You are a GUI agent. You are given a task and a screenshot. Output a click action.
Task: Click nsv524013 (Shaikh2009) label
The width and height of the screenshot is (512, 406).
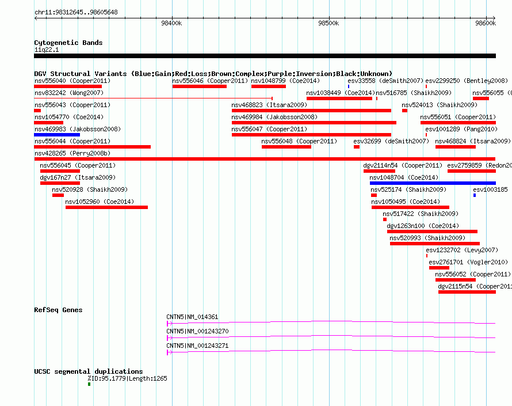click(x=440, y=105)
